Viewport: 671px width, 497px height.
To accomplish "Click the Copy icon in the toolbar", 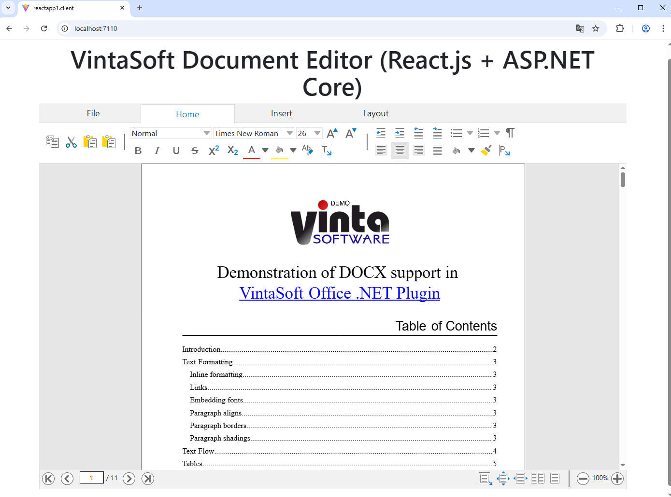I will (52, 142).
